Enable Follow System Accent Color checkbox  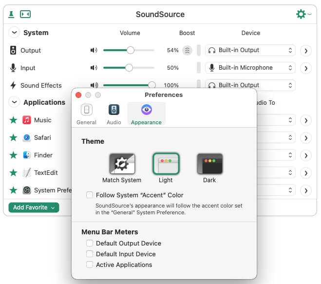click(90, 195)
